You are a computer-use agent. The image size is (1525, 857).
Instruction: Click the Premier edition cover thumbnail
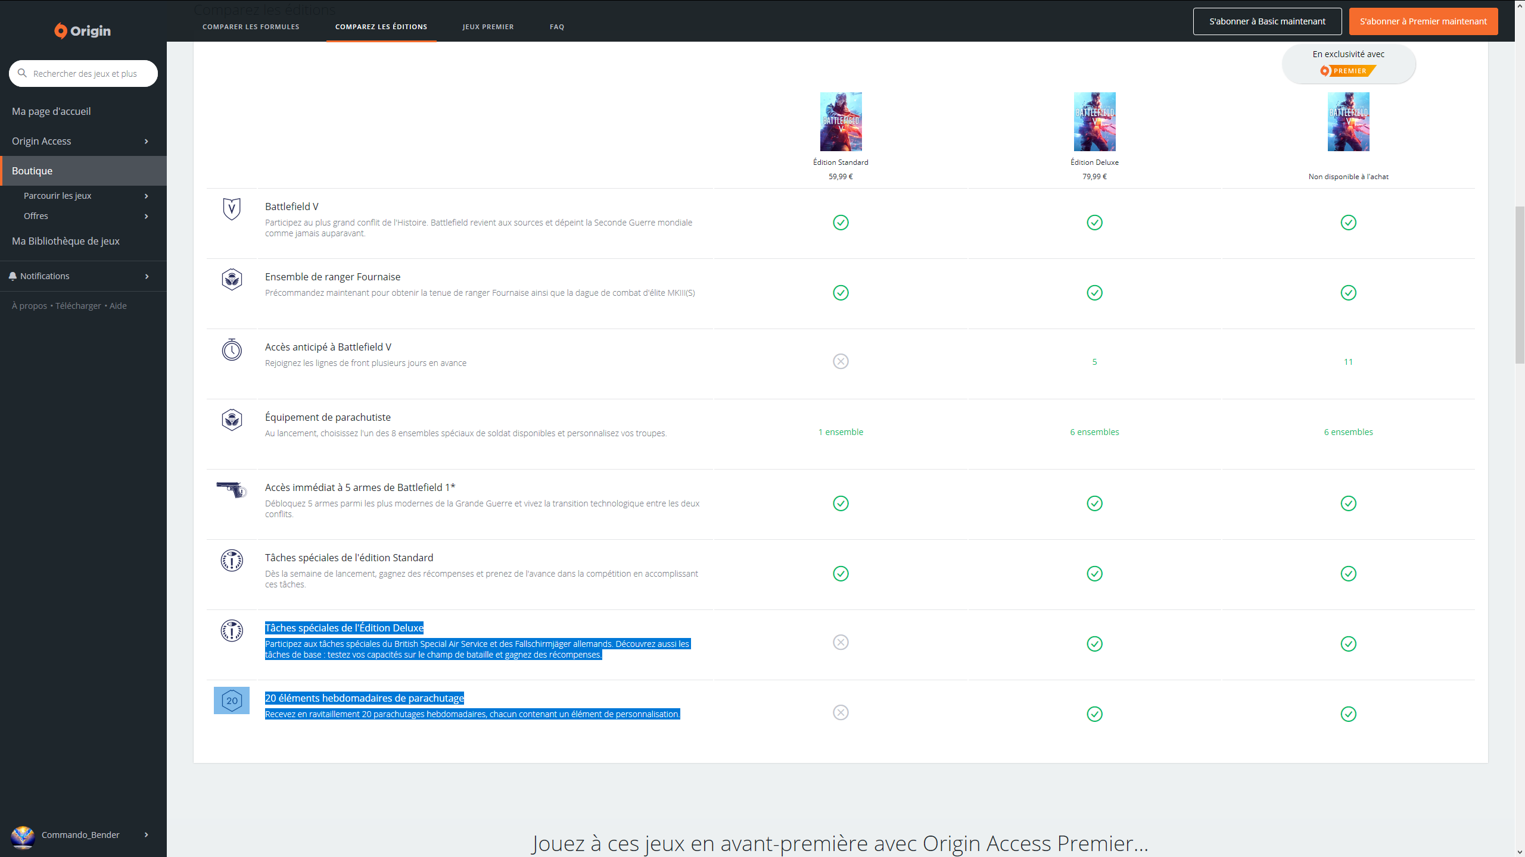pyautogui.click(x=1348, y=121)
